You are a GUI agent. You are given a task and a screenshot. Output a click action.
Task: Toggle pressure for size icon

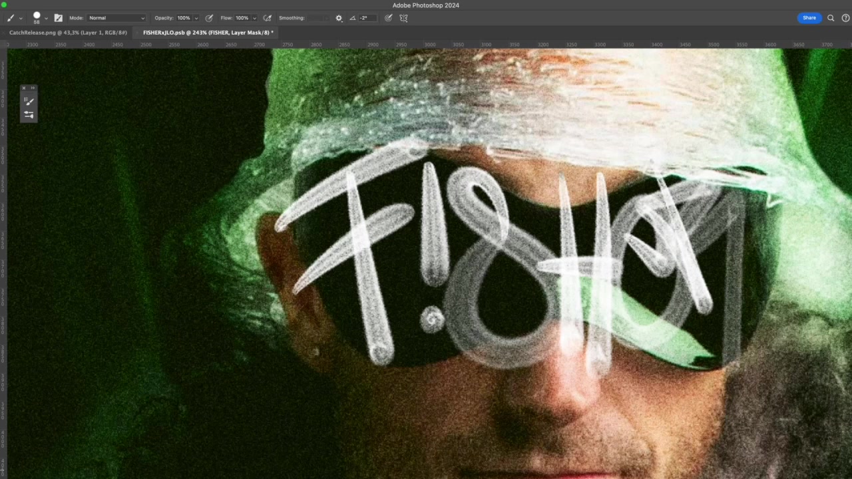click(389, 18)
